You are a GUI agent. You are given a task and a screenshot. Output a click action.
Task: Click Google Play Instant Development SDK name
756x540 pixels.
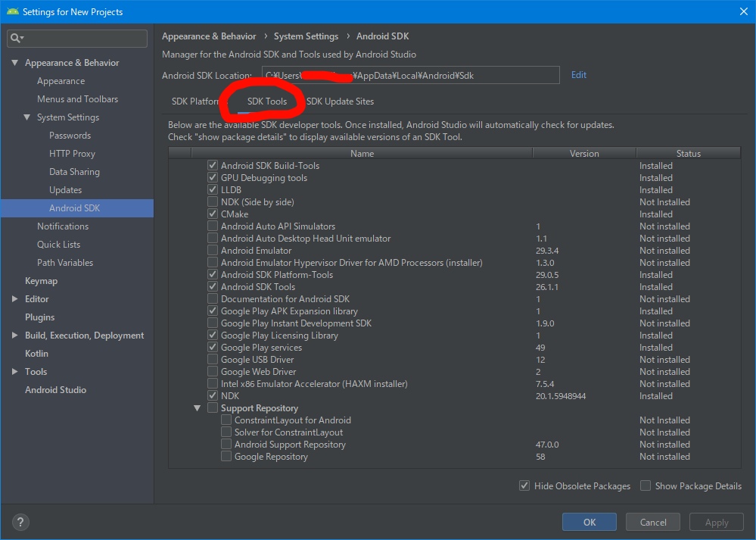point(296,323)
